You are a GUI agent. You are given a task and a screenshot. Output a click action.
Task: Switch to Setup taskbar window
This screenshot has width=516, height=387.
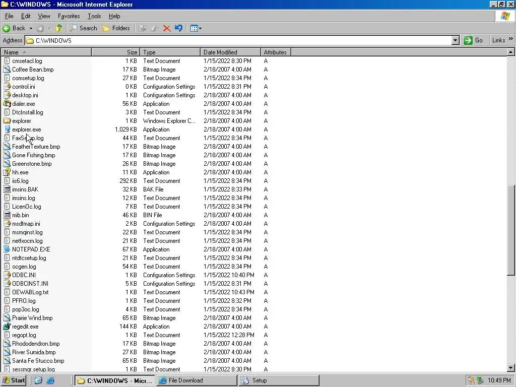(x=279, y=380)
